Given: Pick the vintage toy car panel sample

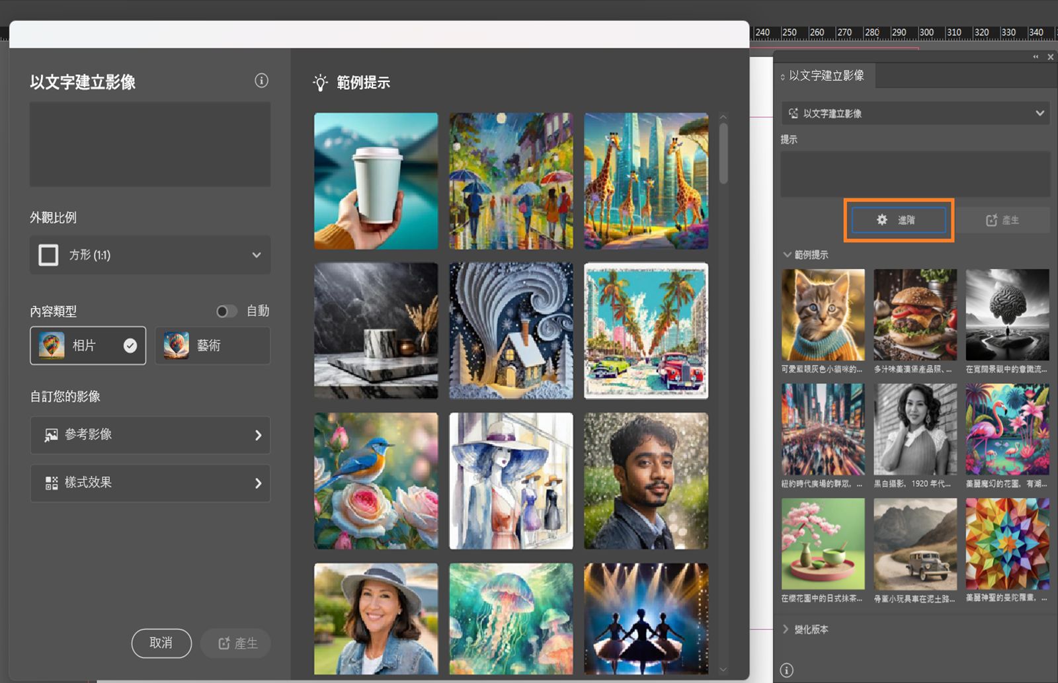Looking at the screenshot, I should (x=915, y=543).
